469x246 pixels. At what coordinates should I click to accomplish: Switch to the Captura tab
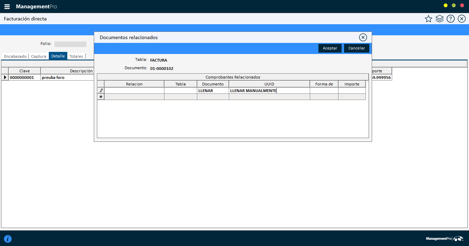38,56
